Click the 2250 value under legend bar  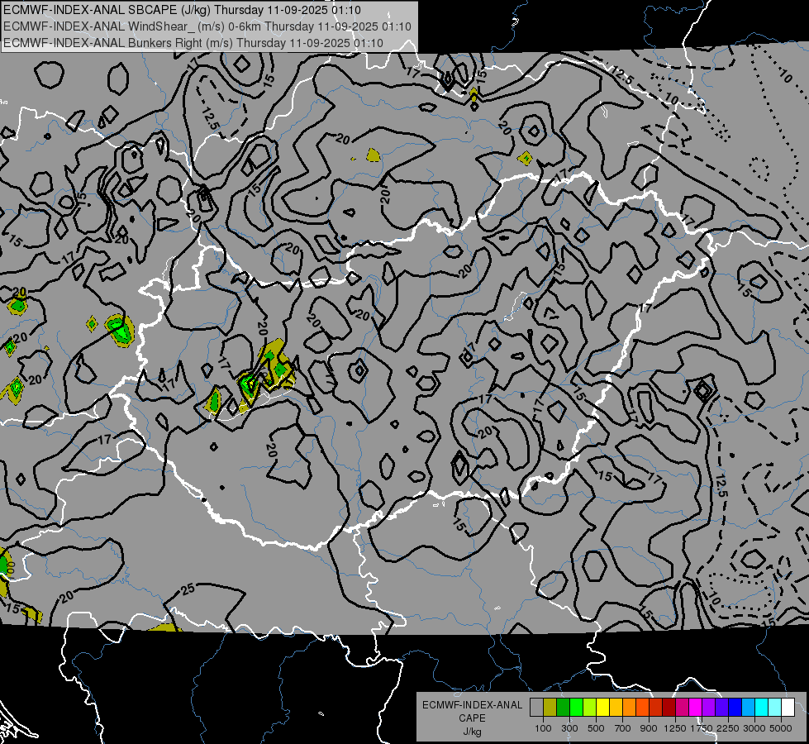727,728
